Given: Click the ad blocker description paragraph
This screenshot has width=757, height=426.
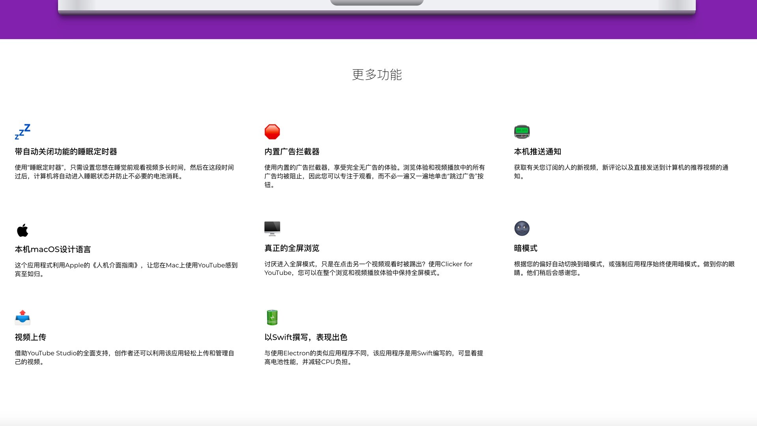Looking at the screenshot, I should pyautogui.click(x=374, y=176).
